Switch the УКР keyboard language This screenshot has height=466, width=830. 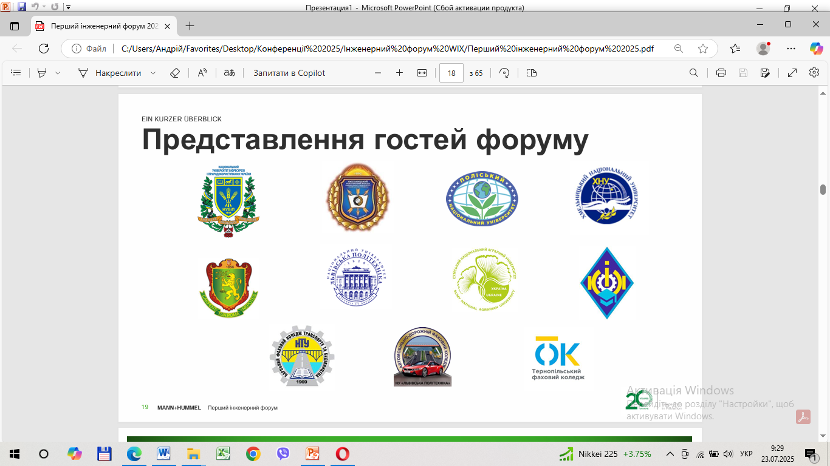[746, 454]
